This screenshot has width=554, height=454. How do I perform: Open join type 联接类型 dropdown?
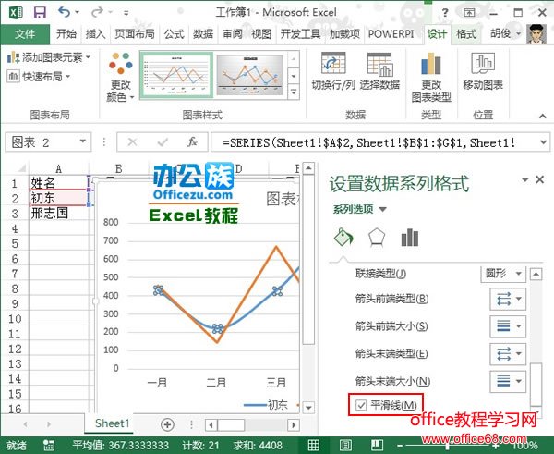tap(503, 274)
